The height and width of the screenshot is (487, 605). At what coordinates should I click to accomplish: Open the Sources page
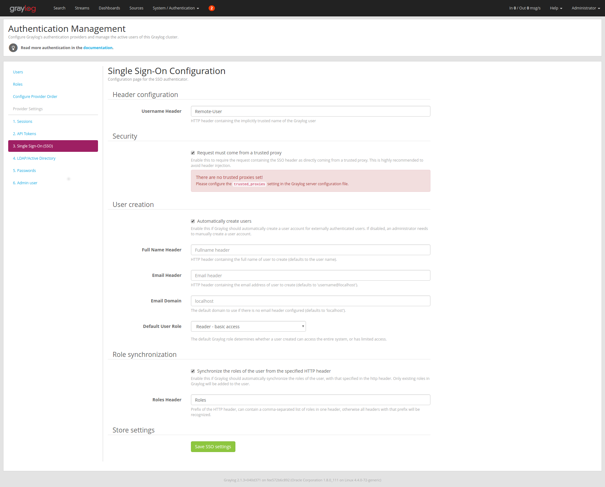(x=136, y=8)
